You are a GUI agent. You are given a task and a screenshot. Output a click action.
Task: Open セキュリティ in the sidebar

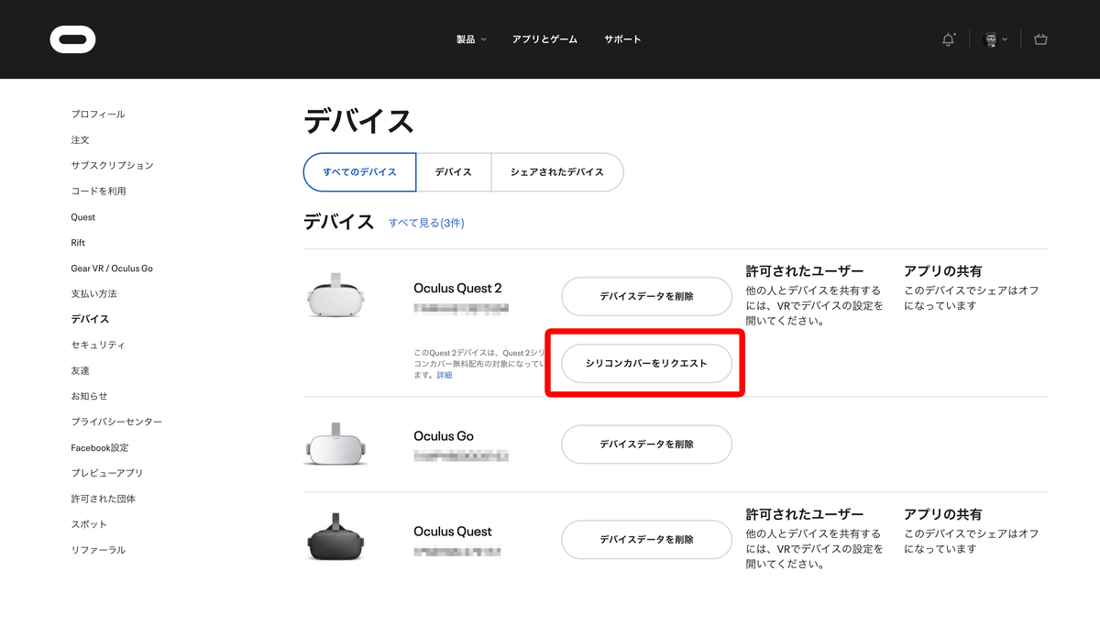98,345
